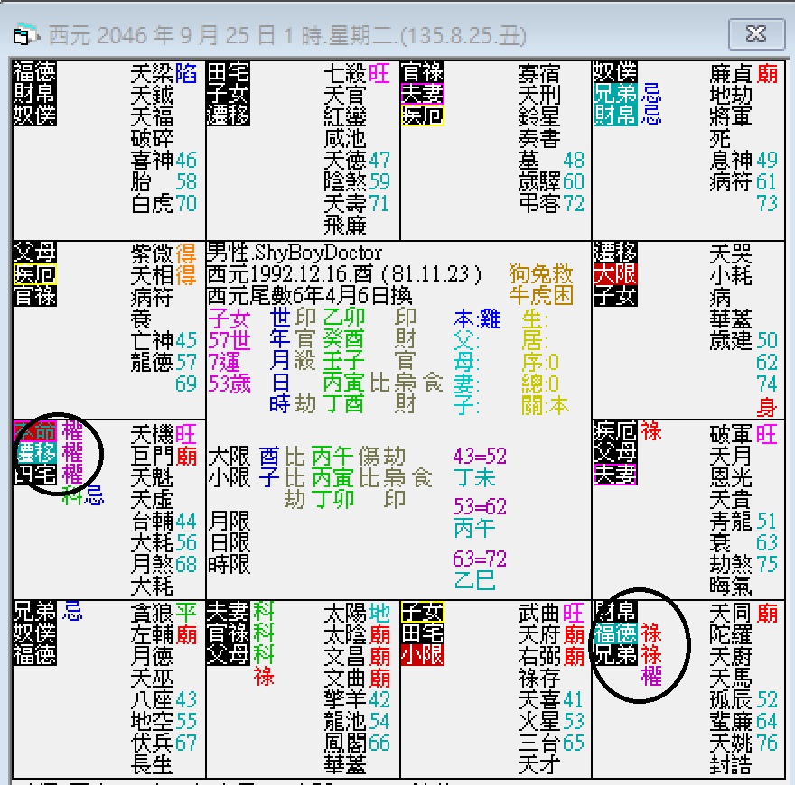
Task: Toggle the blue 忌 marker in the bottom-left 兄弟 palace
Action: point(72,612)
